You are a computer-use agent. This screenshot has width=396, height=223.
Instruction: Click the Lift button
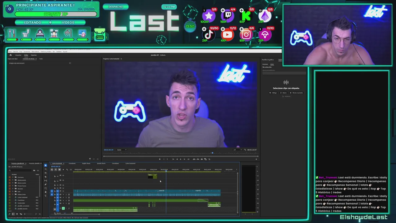point(194,159)
